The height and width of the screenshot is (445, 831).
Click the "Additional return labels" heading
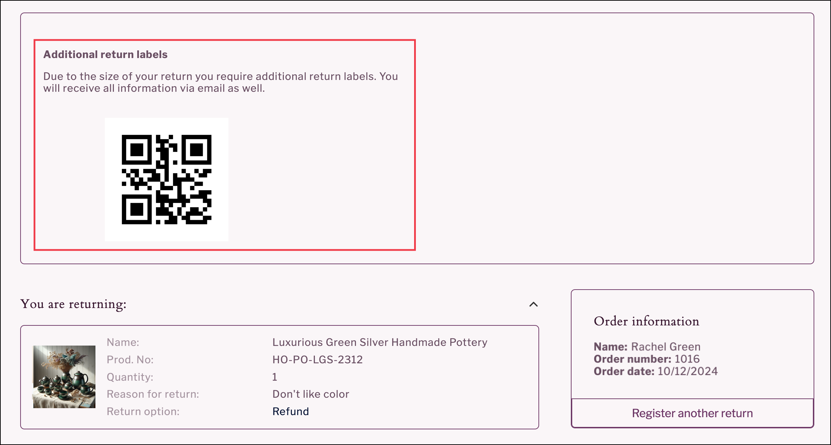(106, 54)
